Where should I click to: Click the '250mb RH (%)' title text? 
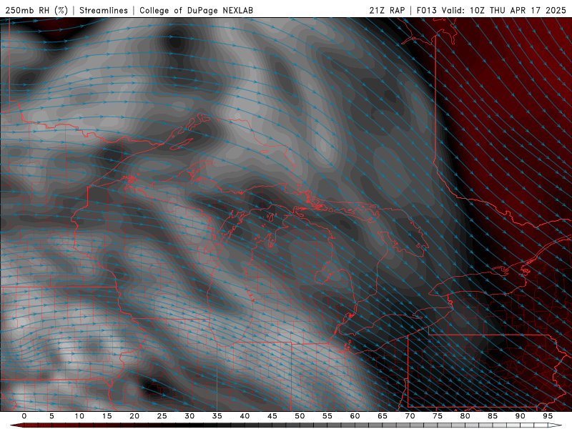pos(36,10)
